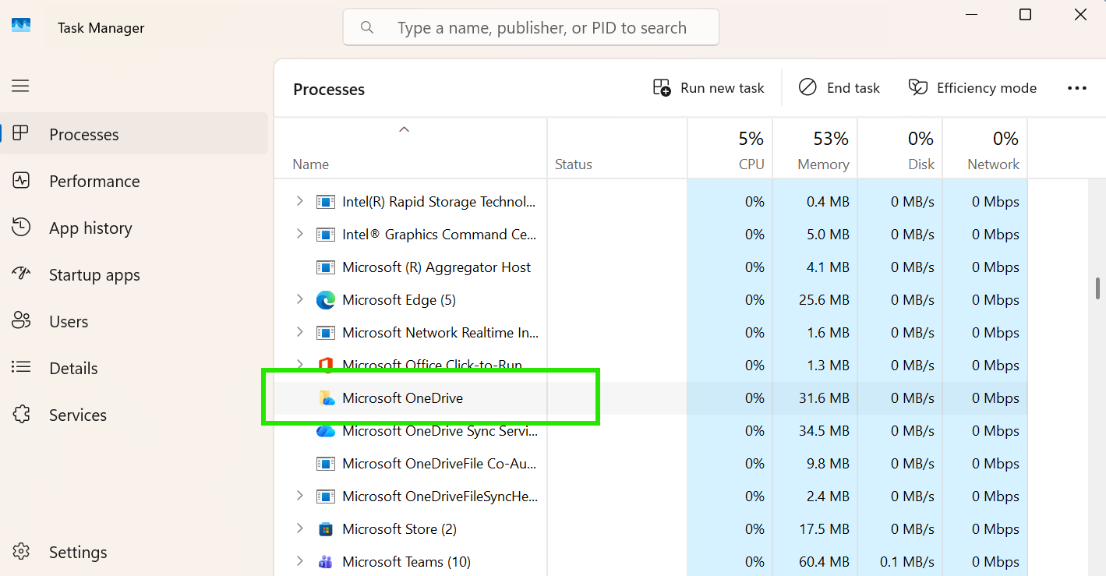Click the Microsoft Teams process icon
Screen dimensions: 1106x576
326,562
